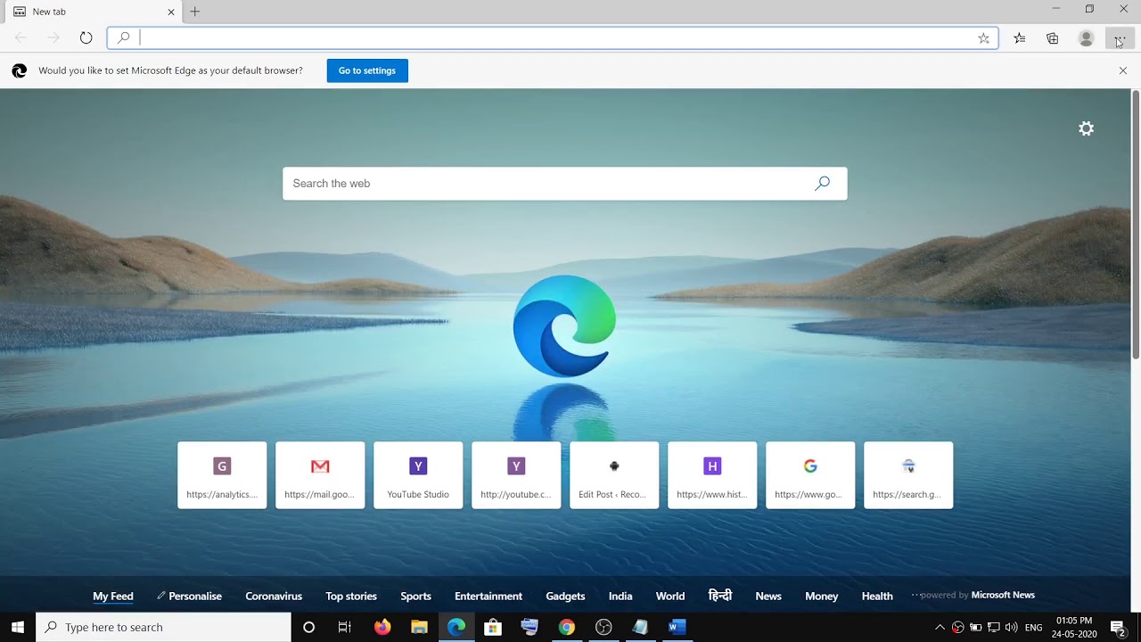Image resolution: width=1141 pixels, height=642 pixels.
Task: Expand more feed categories ellipsis
Action: (x=915, y=595)
